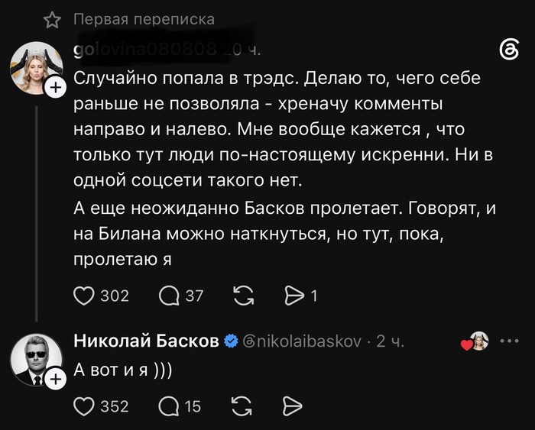Click the star icon beside Первая переписка
Screen dimensions: 535x430
click(x=52, y=19)
